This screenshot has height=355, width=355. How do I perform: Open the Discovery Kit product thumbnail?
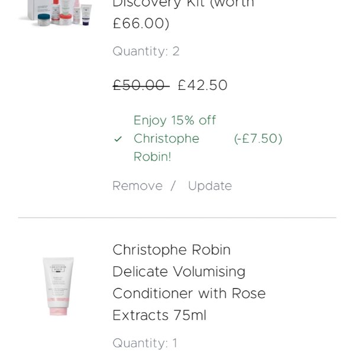(x=58, y=12)
